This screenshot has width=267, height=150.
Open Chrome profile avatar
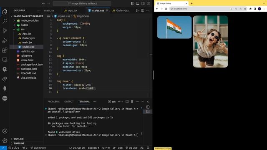pyautogui.click(x=259, y=9)
